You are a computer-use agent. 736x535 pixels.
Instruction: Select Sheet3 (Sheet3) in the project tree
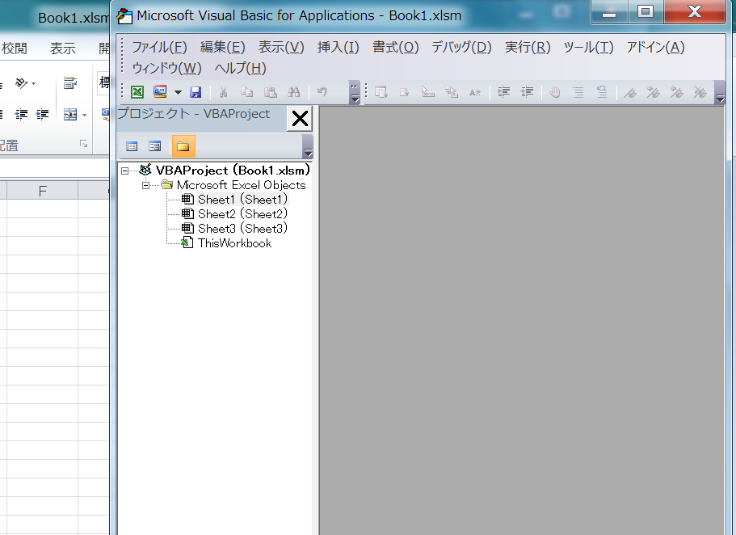[242, 229]
